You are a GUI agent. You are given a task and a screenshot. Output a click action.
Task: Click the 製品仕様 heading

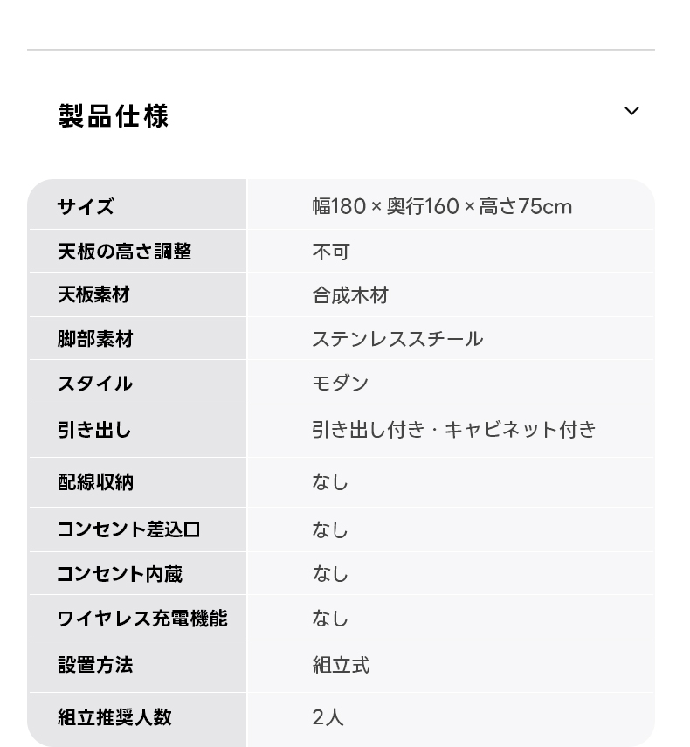tap(114, 116)
